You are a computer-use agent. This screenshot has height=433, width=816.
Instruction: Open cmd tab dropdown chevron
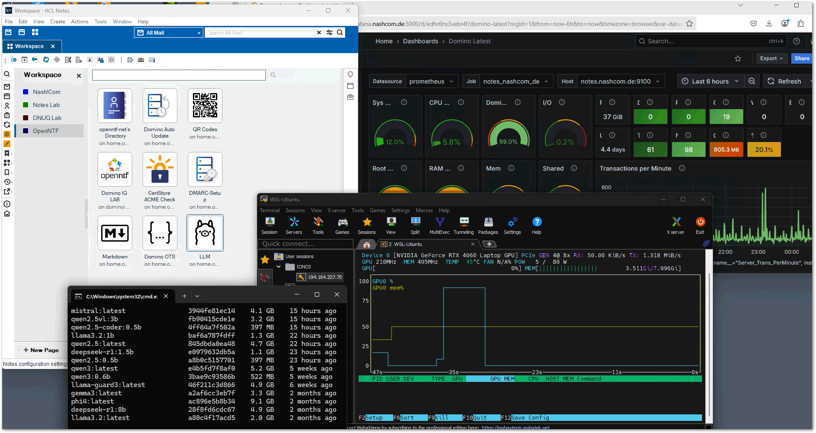coord(197,296)
